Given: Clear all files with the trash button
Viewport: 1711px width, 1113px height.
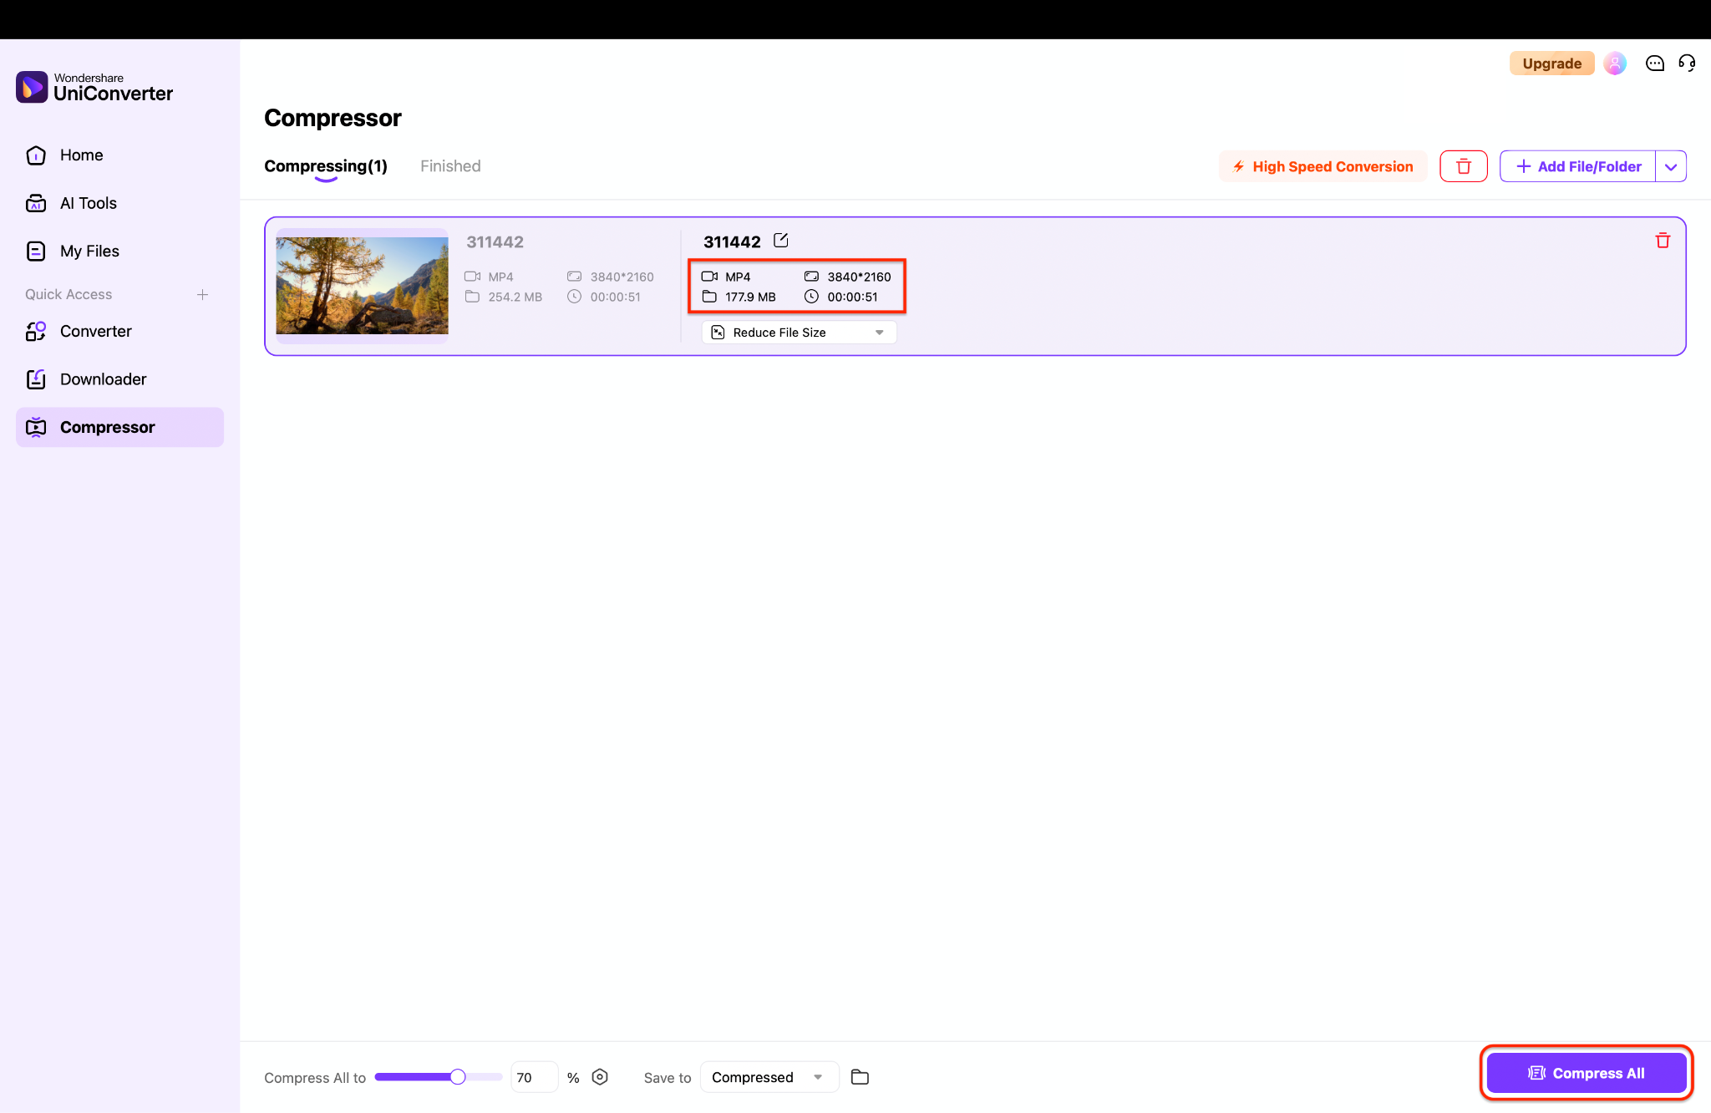Looking at the screenshot, I should click(1464, 165).
